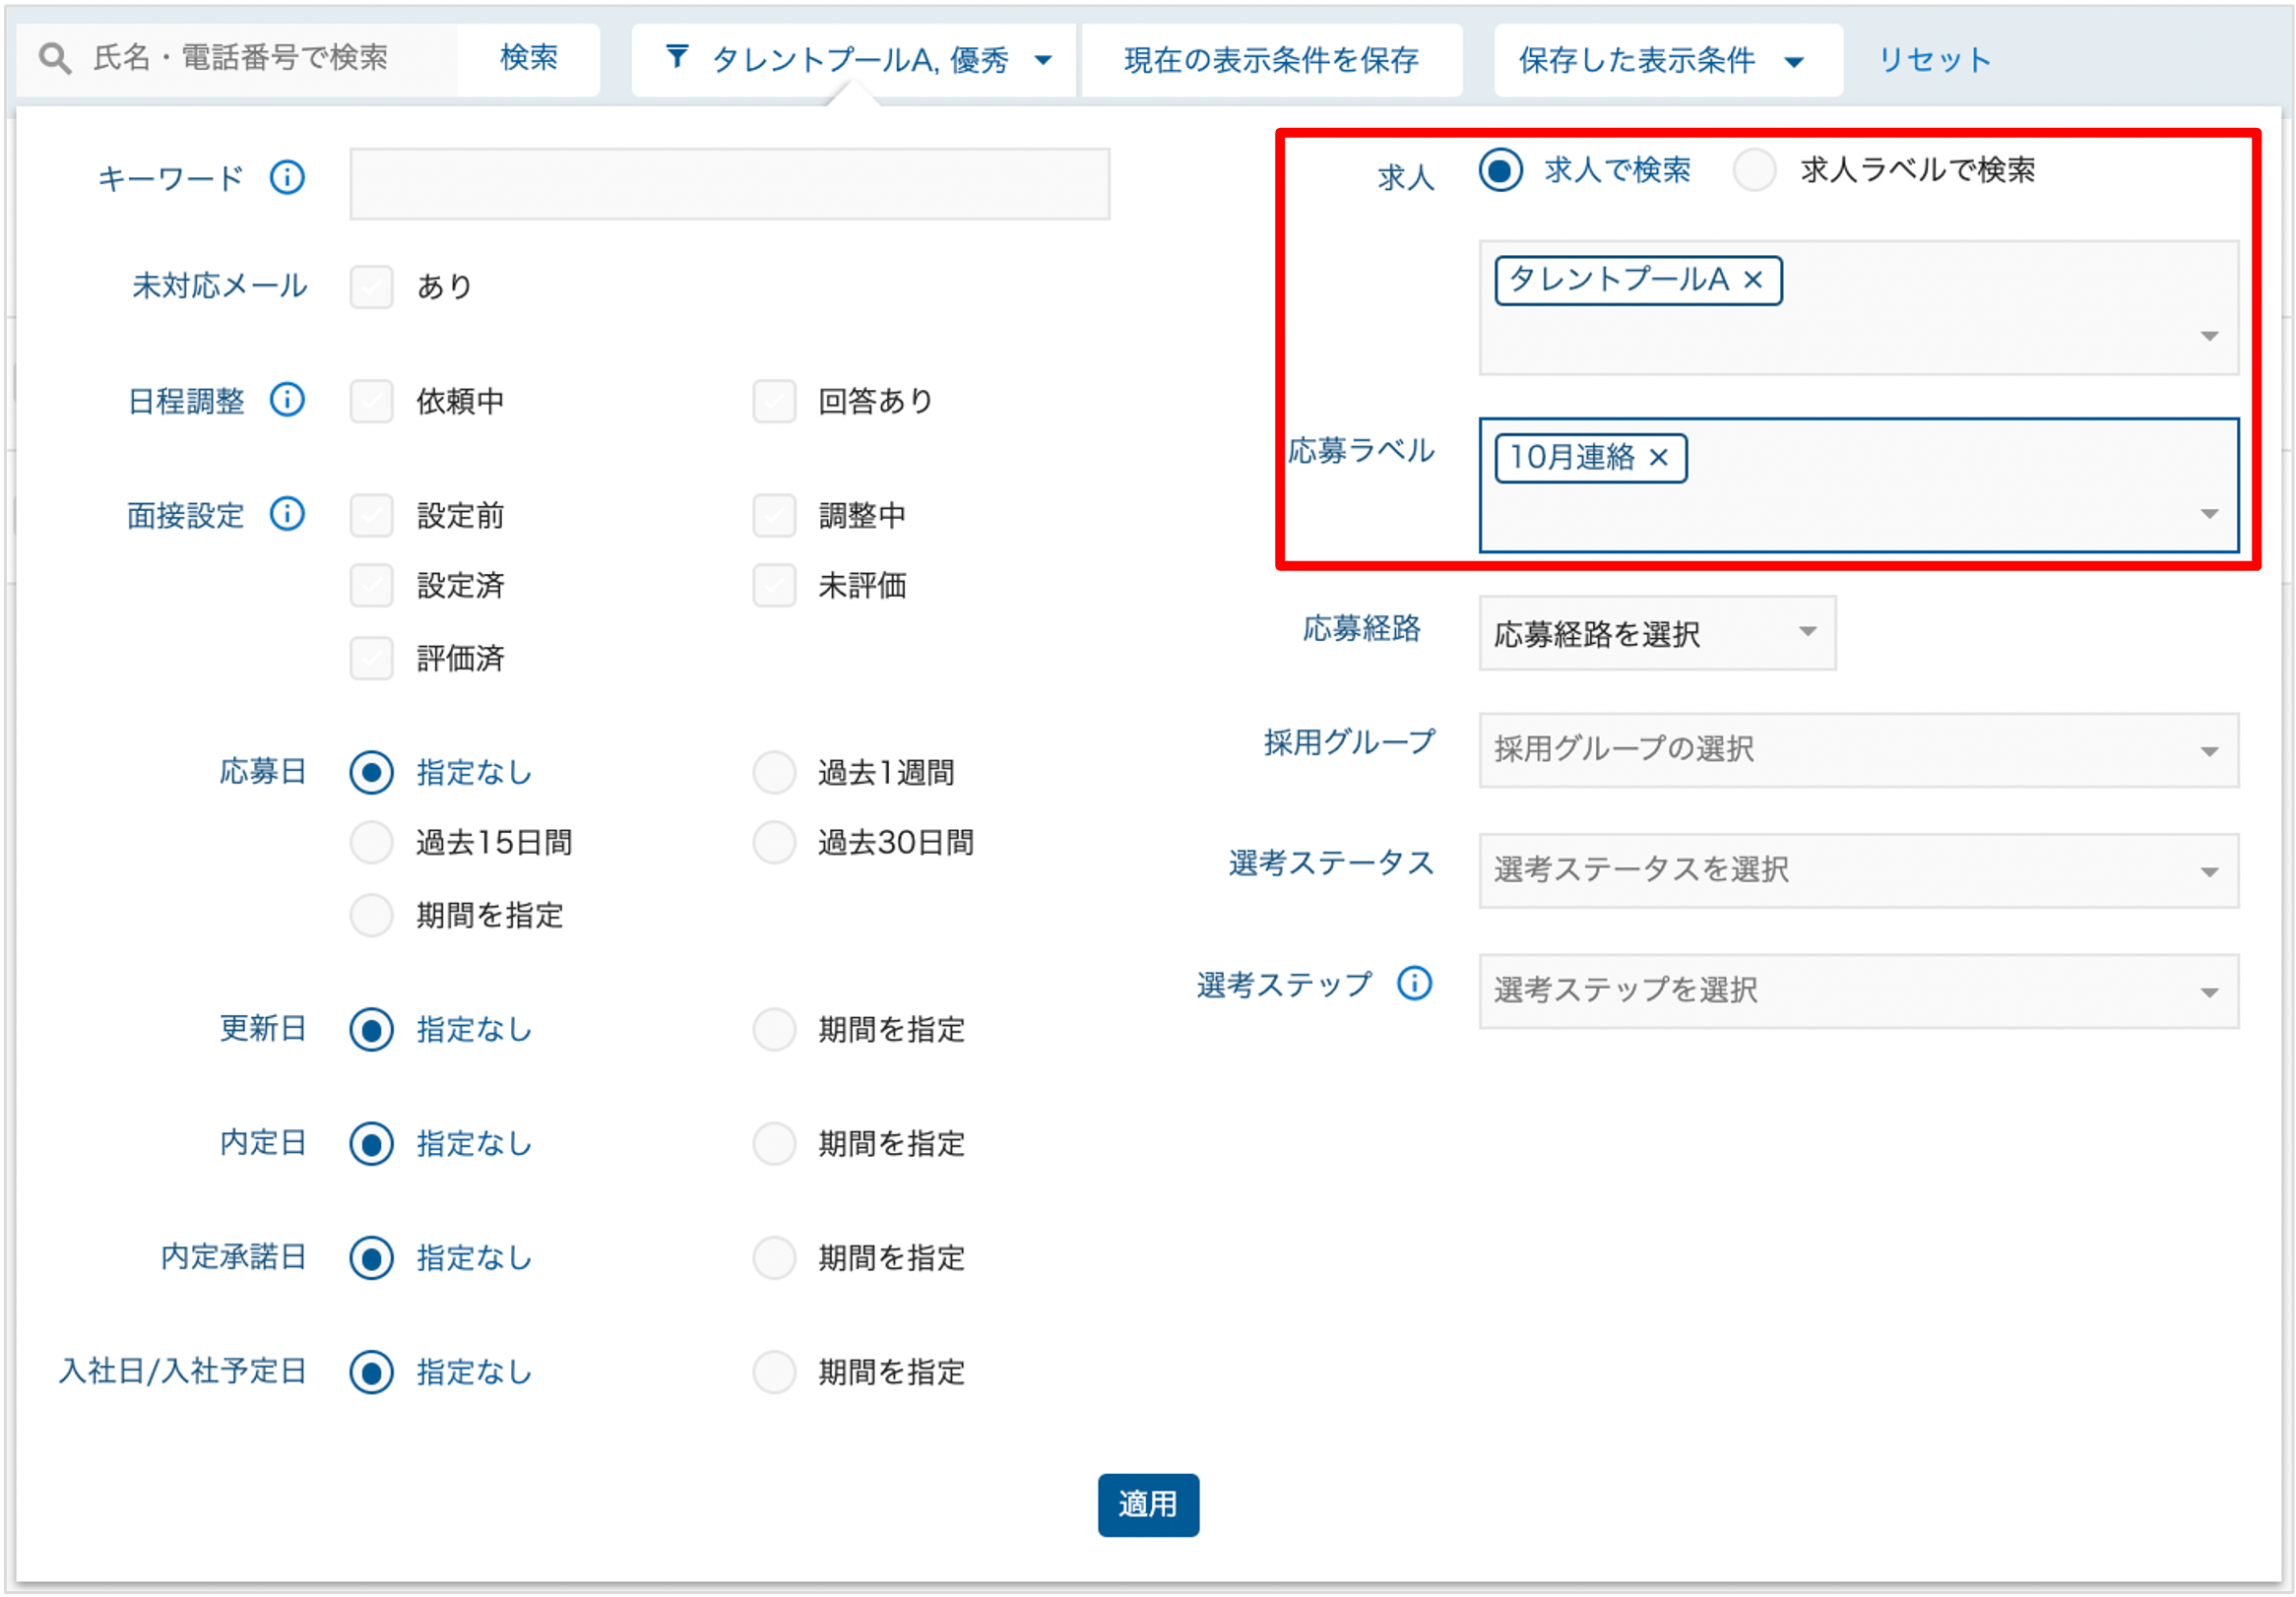Tick the 評価済 checkbox

(371, 658)
